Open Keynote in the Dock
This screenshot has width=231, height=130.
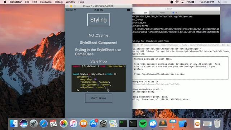point(173,123)
